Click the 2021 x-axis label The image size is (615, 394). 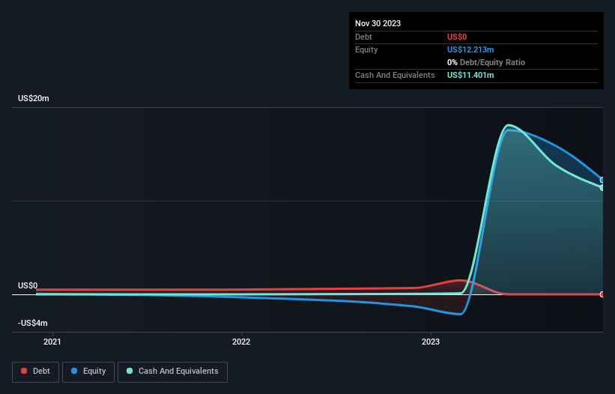tap(52, 342)
